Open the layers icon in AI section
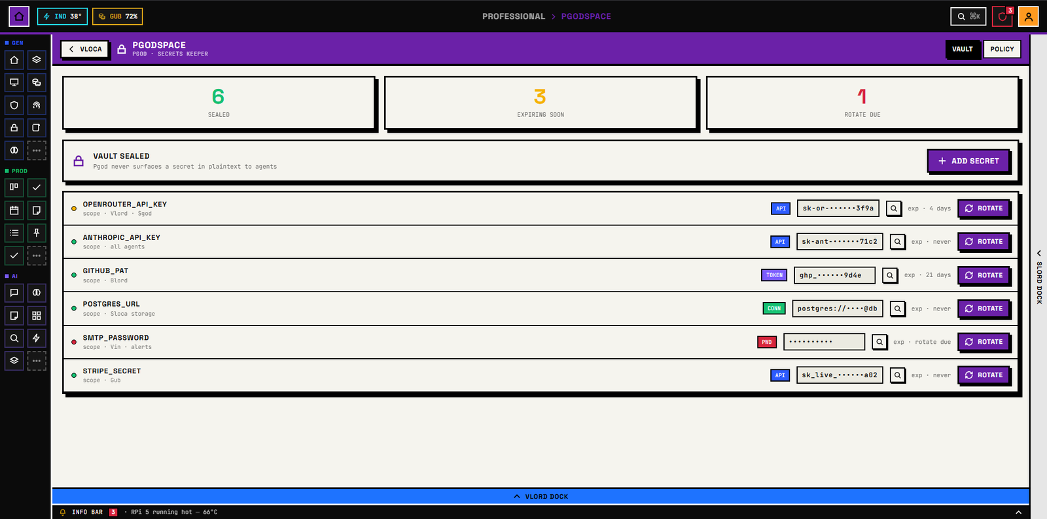 (14, 361)
